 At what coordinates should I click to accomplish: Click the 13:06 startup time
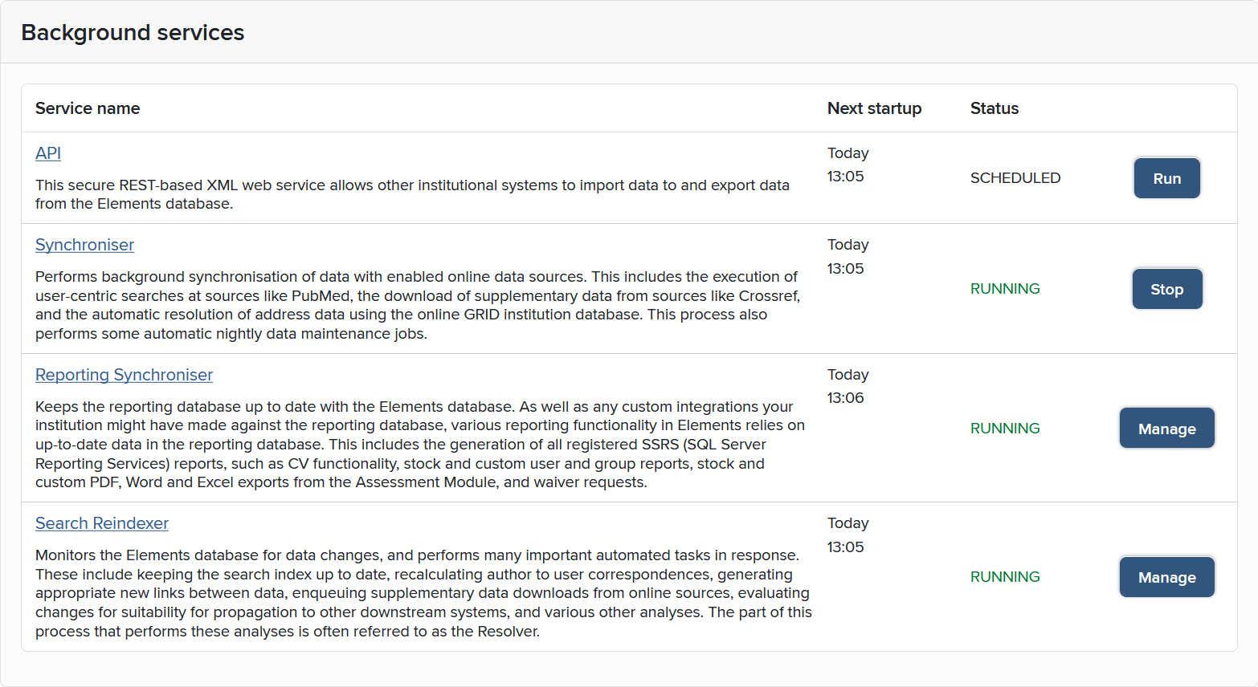coord(845,398)
